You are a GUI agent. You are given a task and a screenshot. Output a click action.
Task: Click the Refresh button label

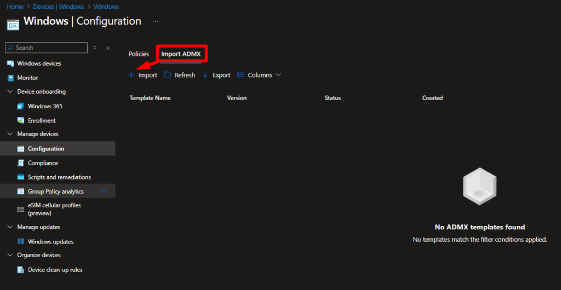pos(185,76)
